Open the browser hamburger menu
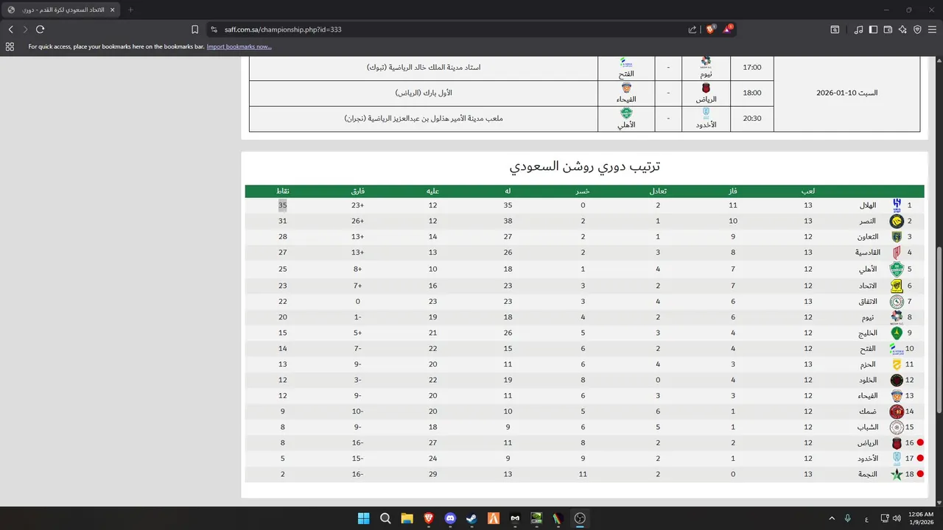 click(x=932, y=29)
